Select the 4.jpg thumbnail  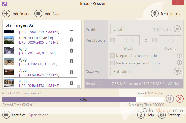(x=9, y=83)
